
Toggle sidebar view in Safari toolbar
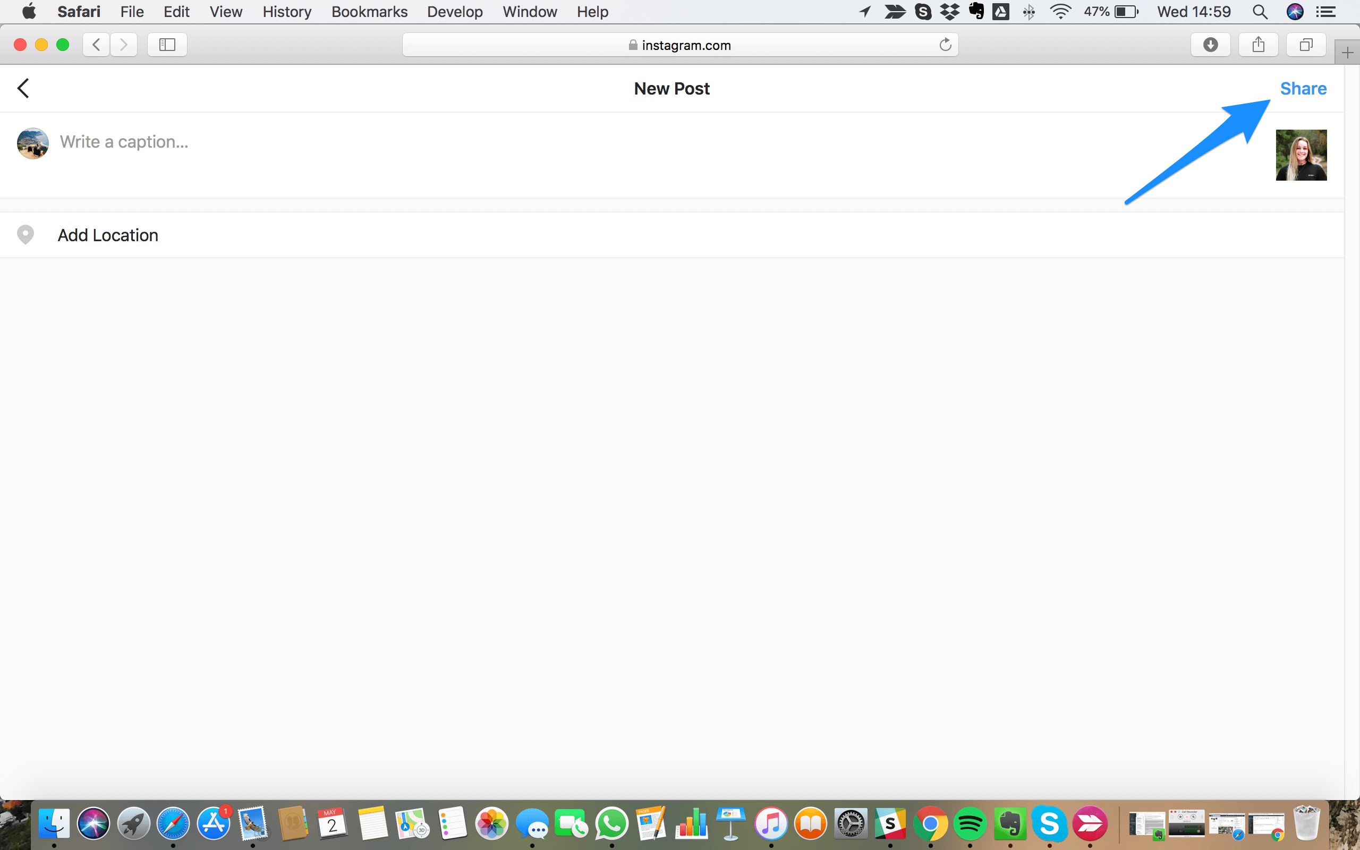tap(167, 44)
